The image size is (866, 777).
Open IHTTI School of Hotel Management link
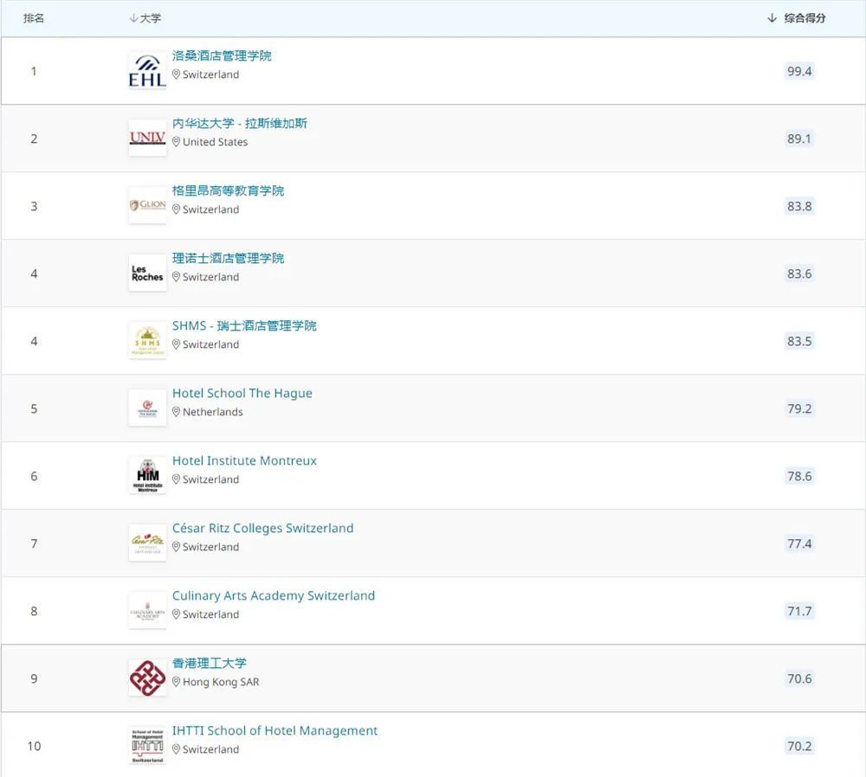(x=275, y=730)
